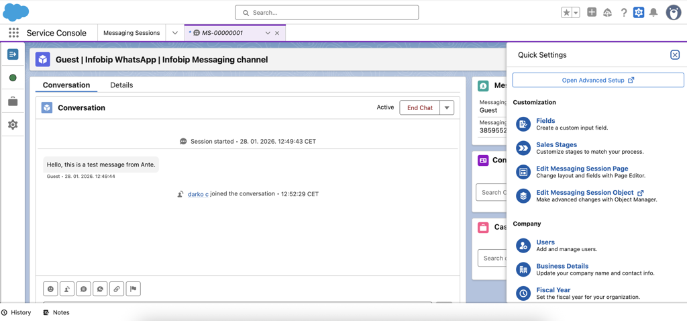Click the Fiscal Year clock icon
Viewport: 687px width, 321px height.
(x=523, y=293)
